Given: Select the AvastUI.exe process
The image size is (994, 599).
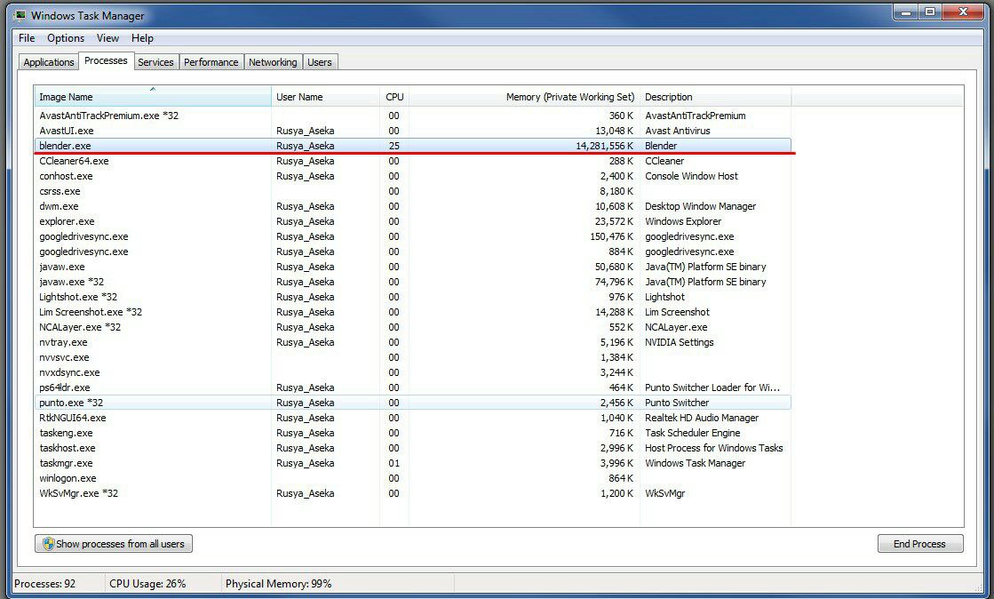Looking at the screenshot, I should click(x=413, y=131).
